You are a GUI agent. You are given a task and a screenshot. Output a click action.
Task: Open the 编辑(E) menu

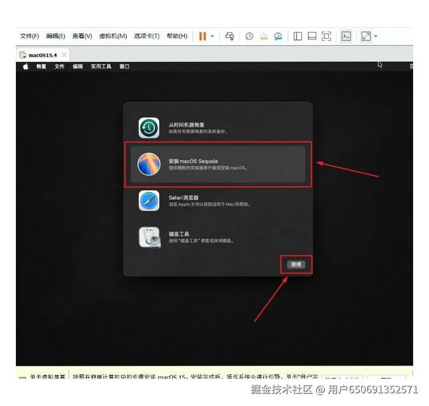point(56,36)
